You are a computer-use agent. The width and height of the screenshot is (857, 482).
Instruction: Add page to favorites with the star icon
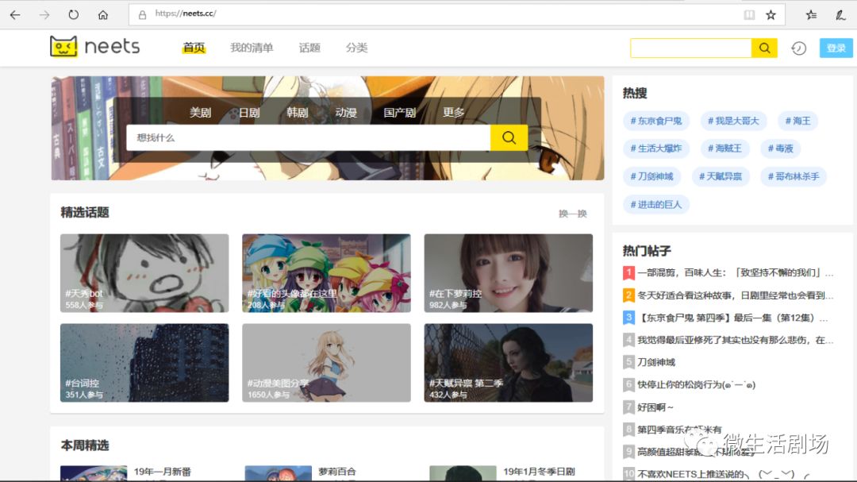tap(771, 15)
